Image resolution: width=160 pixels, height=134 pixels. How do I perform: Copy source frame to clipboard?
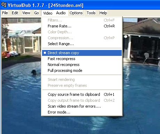point(82,94)
